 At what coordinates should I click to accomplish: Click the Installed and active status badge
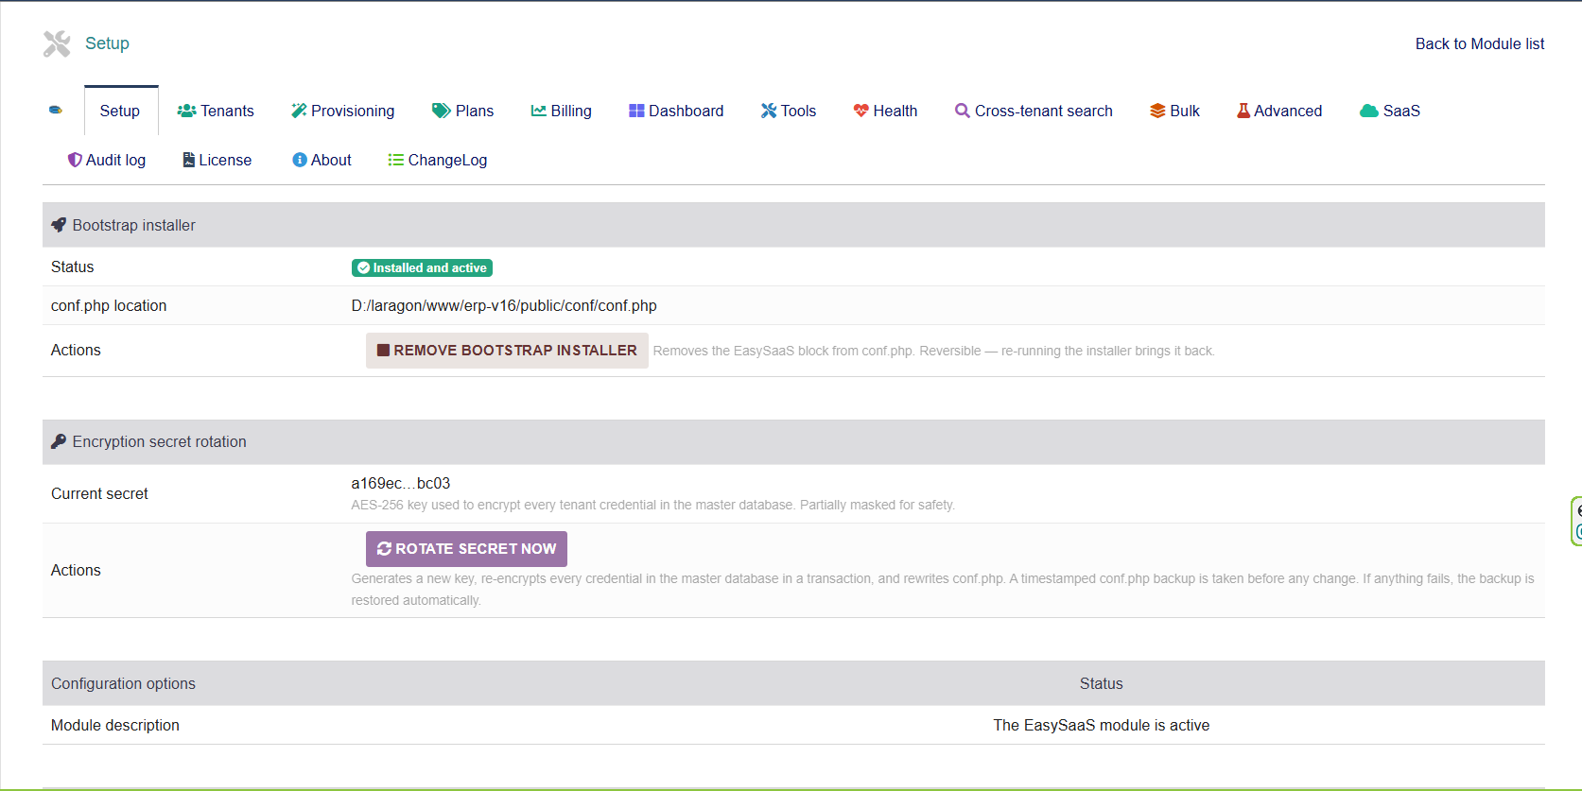point(422,267)
